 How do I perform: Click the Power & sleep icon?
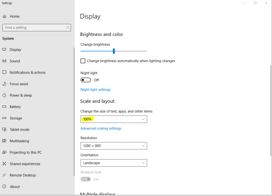(4, 95)
